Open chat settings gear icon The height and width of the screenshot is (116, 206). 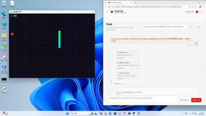coord(199,27)
